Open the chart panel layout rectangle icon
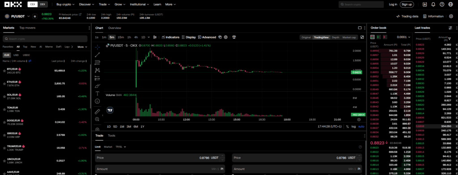Viewport: 458px width, 175px height. click(x=360, y=28)
